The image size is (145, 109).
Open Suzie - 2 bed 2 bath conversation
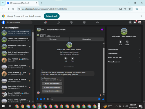tap(16, 53)
